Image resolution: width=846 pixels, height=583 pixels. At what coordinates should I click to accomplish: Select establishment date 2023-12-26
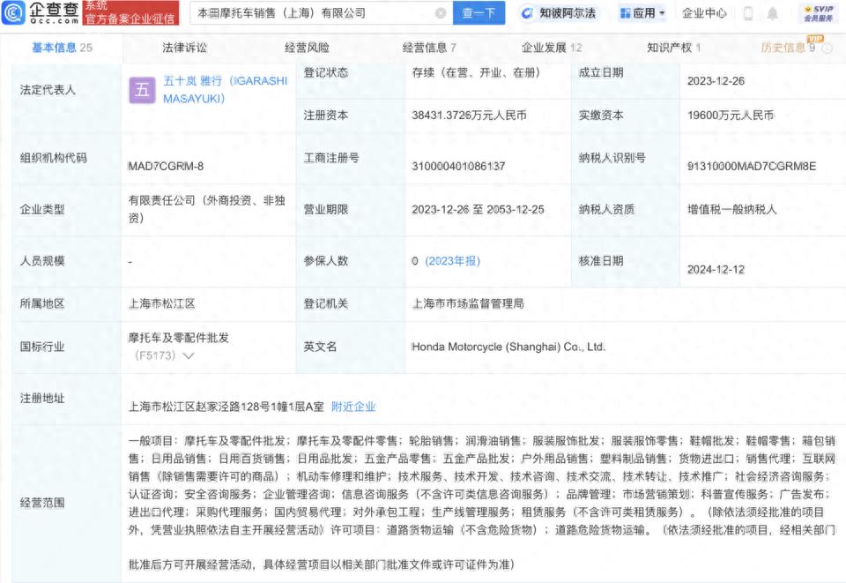point(716,81)
